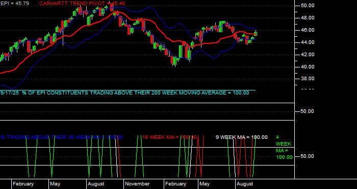Click the blue 30 WEEK MA label

coord(62,137)
